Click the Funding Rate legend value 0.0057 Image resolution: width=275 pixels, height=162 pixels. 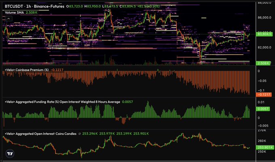coord(127,102)
